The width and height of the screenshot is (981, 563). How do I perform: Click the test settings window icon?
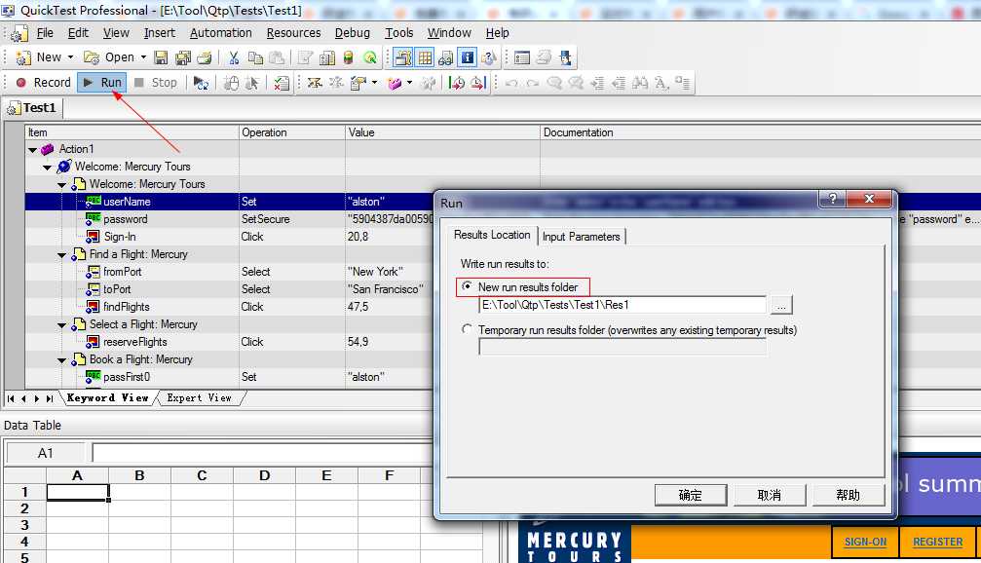(522, 57)
